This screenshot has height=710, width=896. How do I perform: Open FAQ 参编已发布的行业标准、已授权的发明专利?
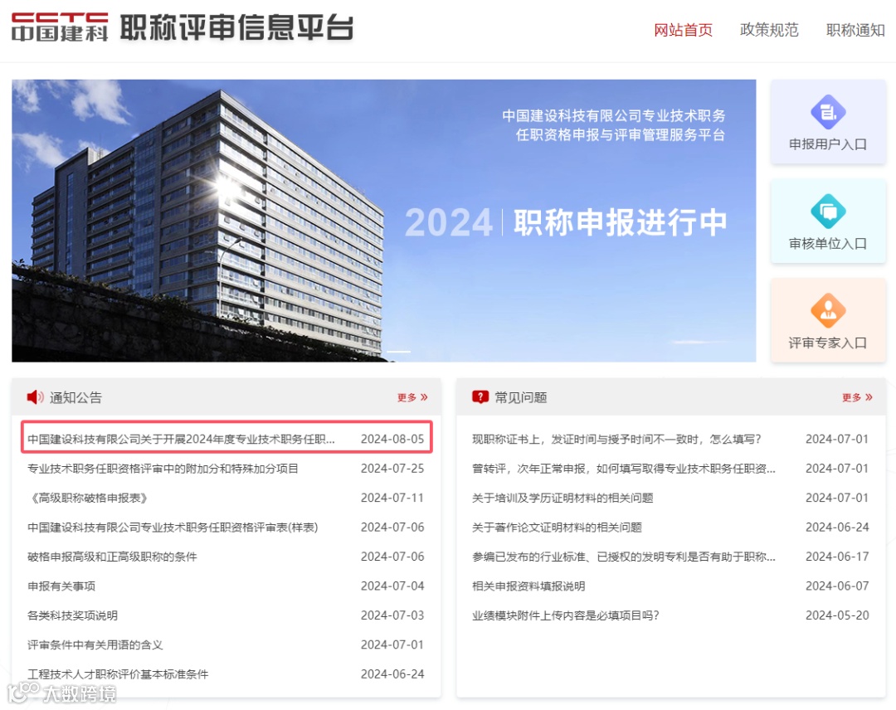[x=624, y=557]
